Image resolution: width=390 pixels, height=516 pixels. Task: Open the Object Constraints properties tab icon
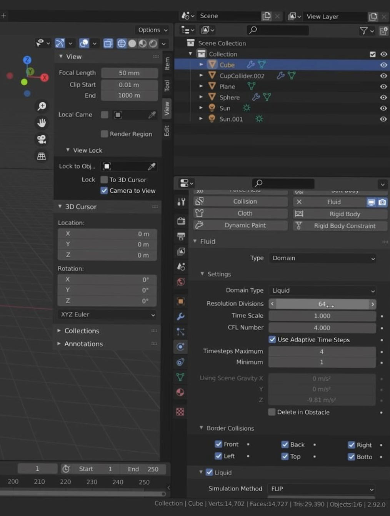coord(181,362)
